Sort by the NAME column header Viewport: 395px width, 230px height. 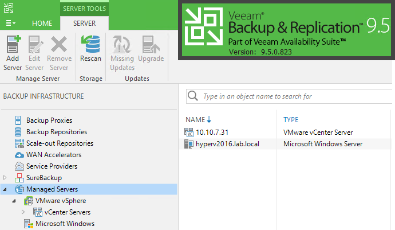[x=195, y=120]
